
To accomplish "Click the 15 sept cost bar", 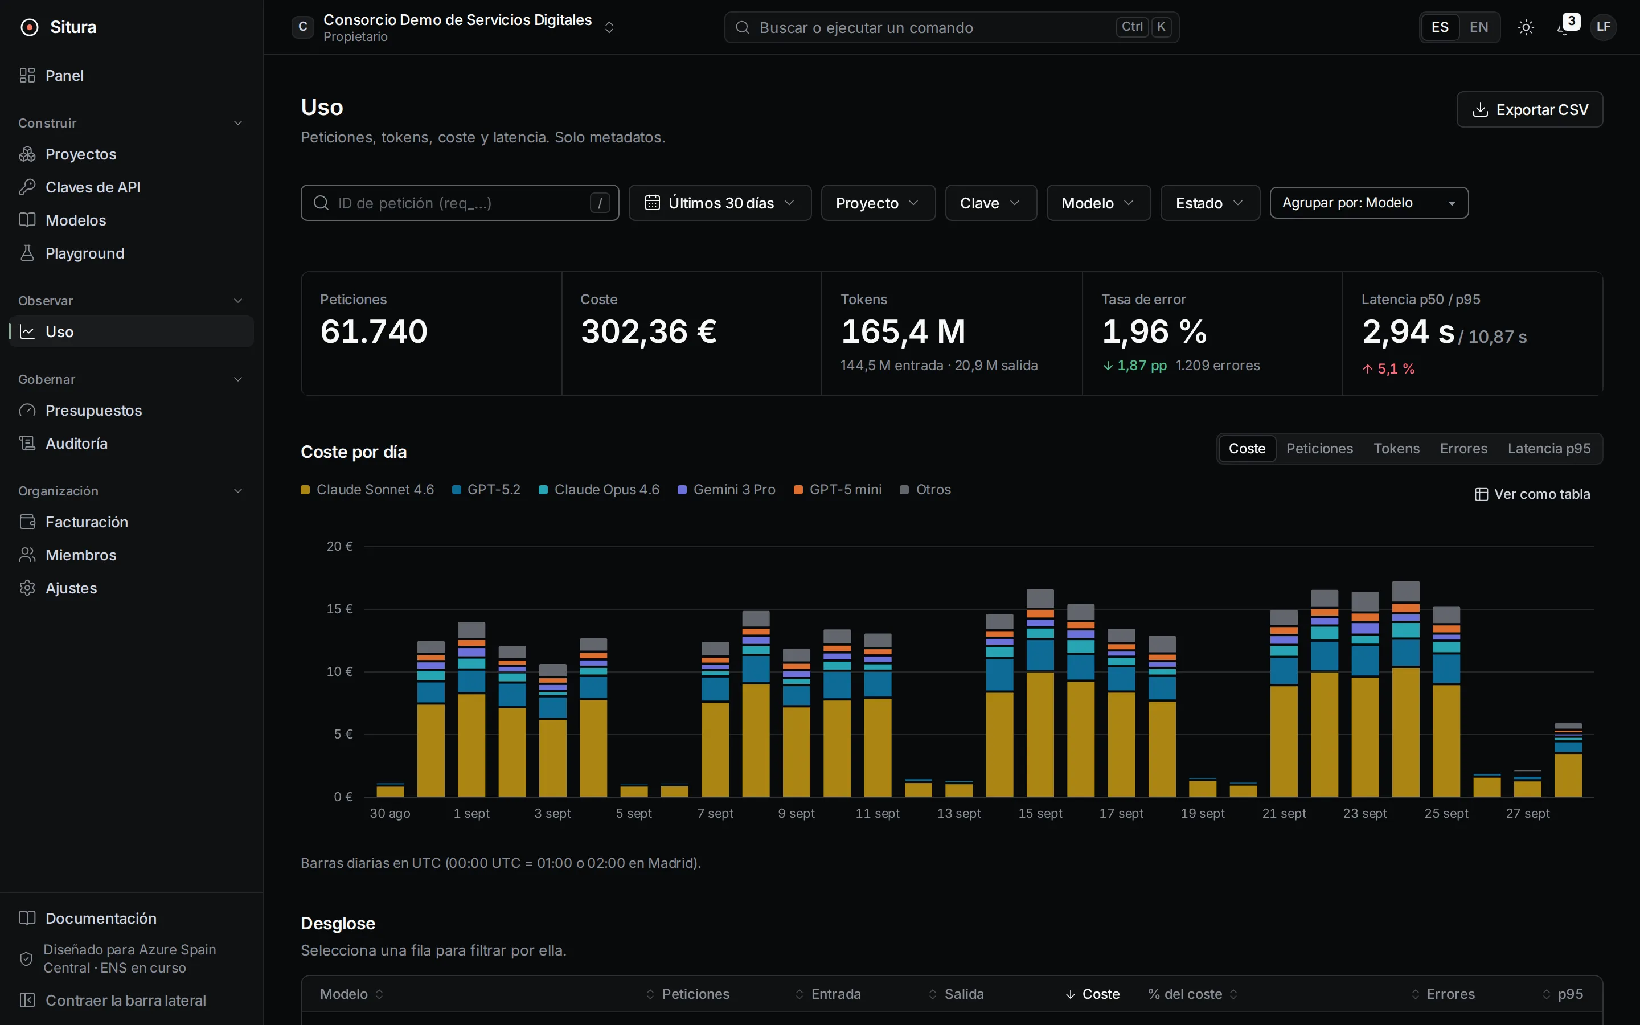I will point(1040,693).
